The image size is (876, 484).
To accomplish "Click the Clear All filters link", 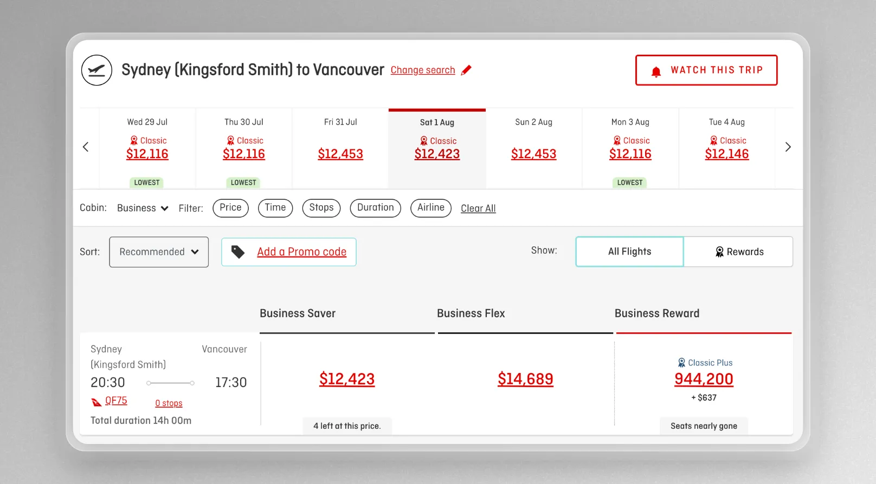I will 478,208.
